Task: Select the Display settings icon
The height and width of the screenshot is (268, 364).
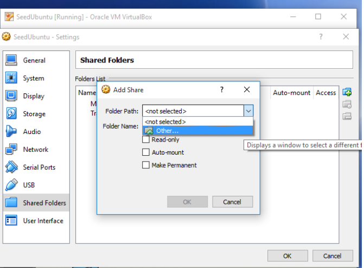Action: [x=11, y=96]
